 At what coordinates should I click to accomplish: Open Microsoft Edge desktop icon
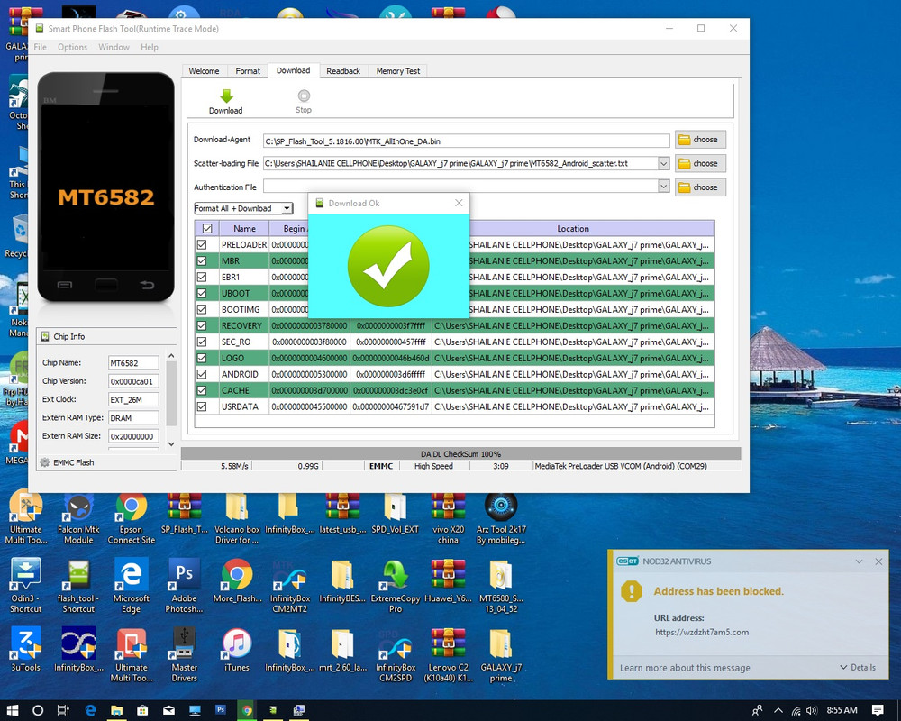[131, 586]
